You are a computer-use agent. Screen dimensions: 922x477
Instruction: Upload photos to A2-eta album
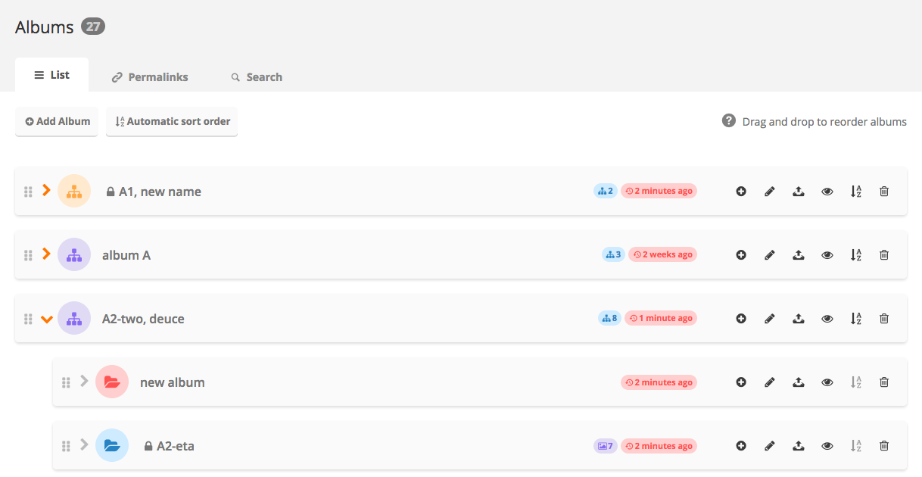click(798, 446)
